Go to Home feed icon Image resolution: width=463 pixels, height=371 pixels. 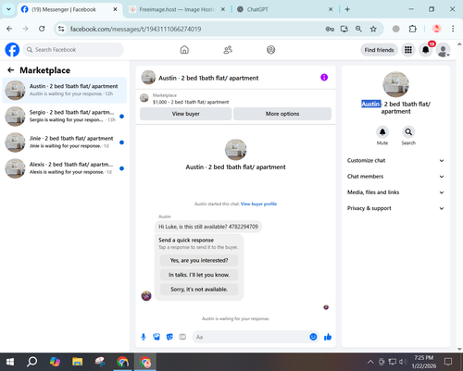pyautogui.click(x=184, y=50)
